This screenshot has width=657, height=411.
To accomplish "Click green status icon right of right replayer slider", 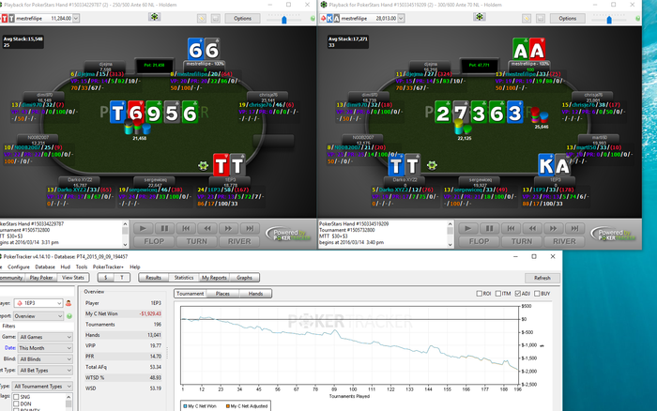I will [x=637, y=19].
